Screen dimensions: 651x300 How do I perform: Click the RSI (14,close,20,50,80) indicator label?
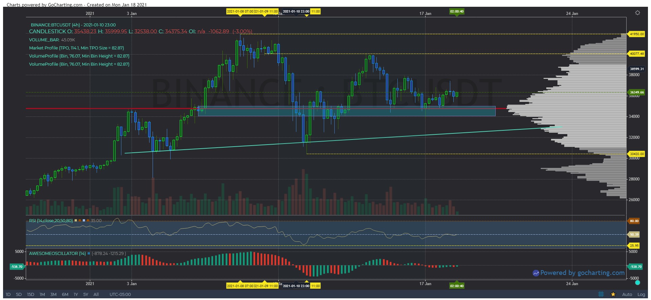[x=51, y=220]
